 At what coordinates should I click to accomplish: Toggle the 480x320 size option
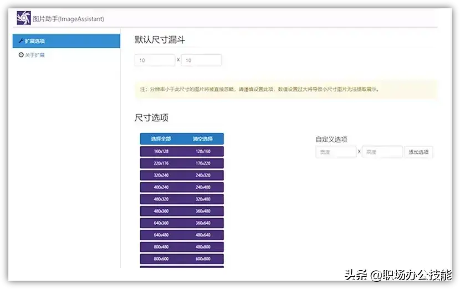(161, 199)
